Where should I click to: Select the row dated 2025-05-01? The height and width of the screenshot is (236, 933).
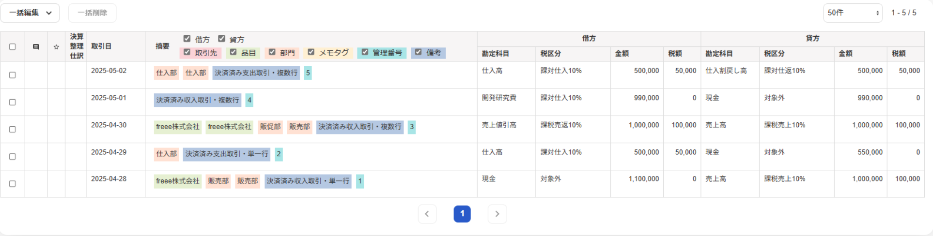tap(13, 102)
